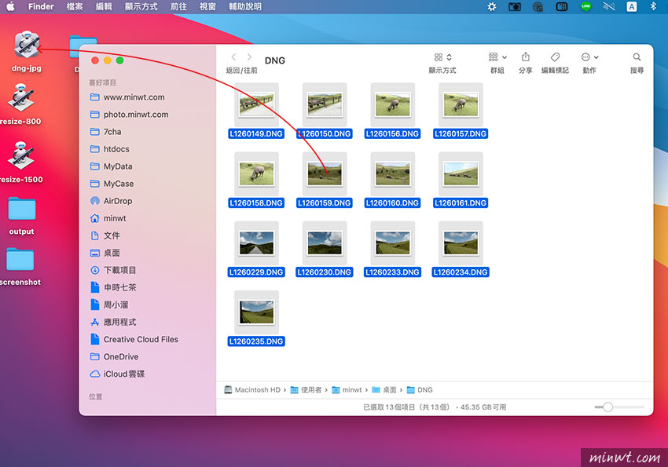This screenshot has height=467, width=668.
Task: Open 桌面 in the sidebar
Action: coord(105,253)
